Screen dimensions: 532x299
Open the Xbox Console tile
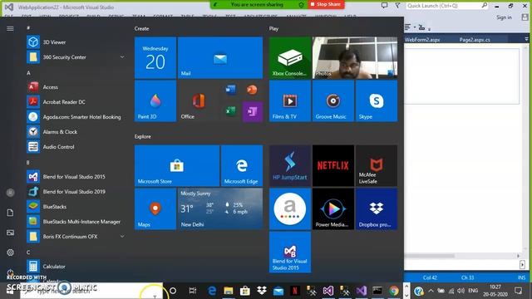(x=290, y=58)
